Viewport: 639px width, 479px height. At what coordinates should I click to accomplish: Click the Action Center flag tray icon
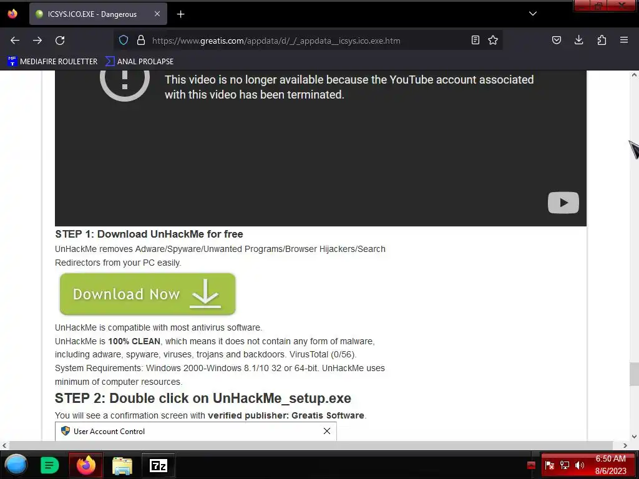point(549,465)
